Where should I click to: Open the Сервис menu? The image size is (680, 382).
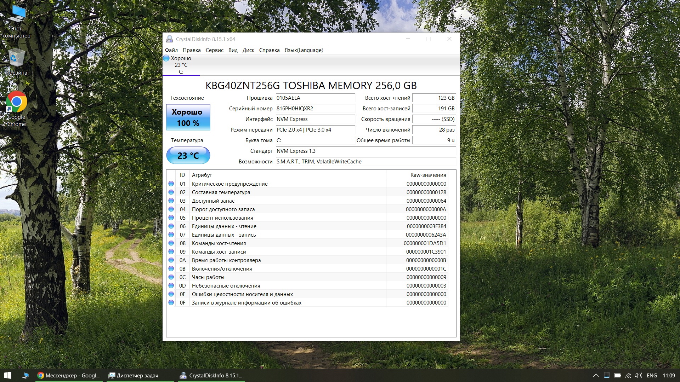[214, 50]
